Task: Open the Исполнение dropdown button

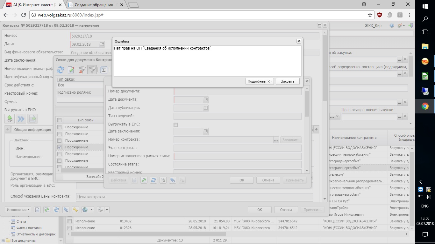Action: 18,210
